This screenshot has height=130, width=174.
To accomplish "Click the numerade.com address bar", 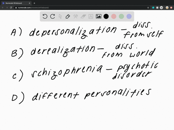I will [x=82, y=8].
